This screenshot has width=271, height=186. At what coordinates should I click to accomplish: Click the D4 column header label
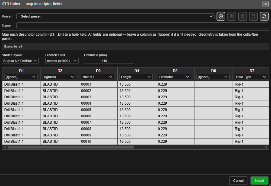pyautogui.click(x=136, y=71)
